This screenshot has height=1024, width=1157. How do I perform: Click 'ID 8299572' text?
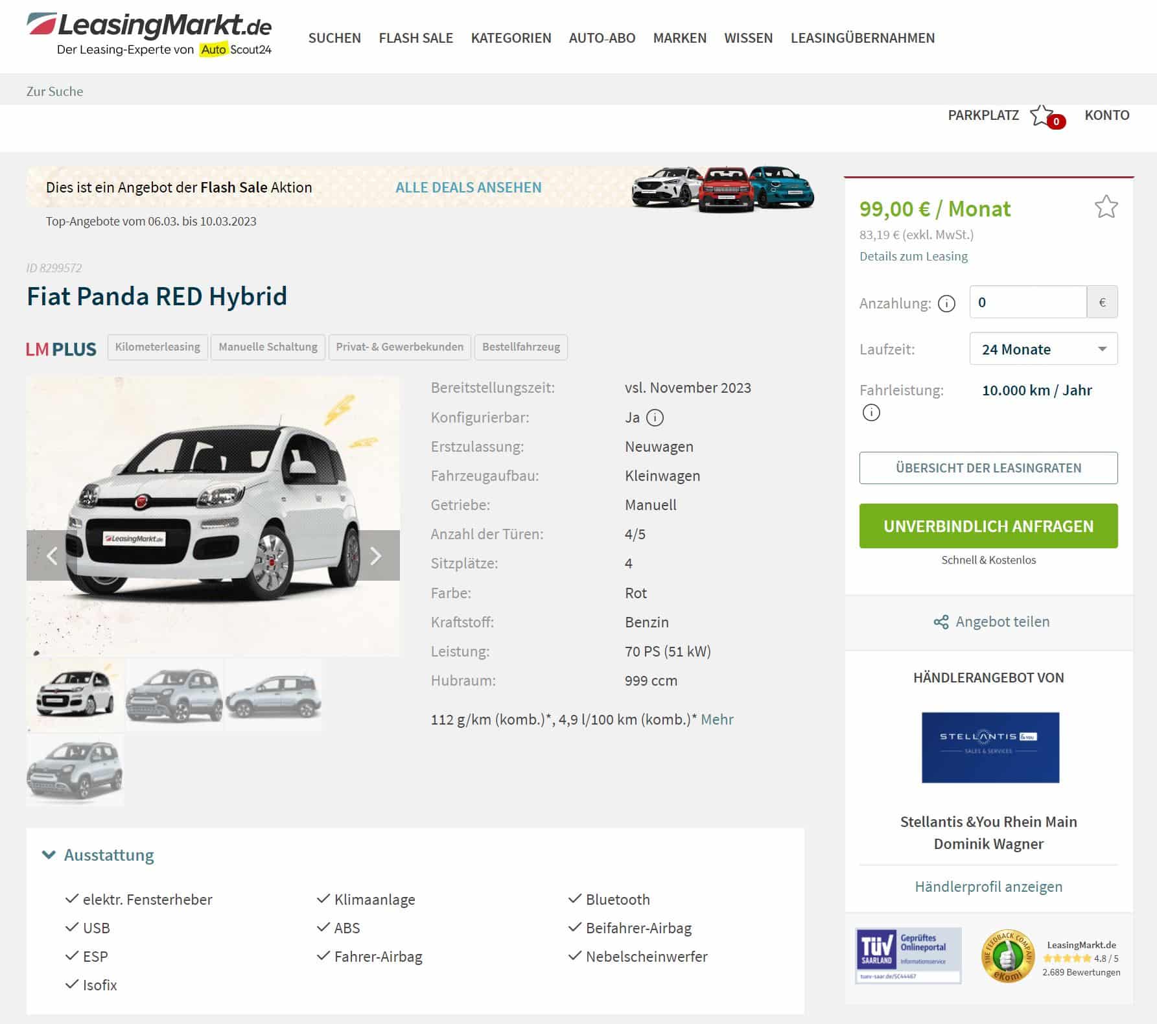pyautogui.click(x=54, y=268)
